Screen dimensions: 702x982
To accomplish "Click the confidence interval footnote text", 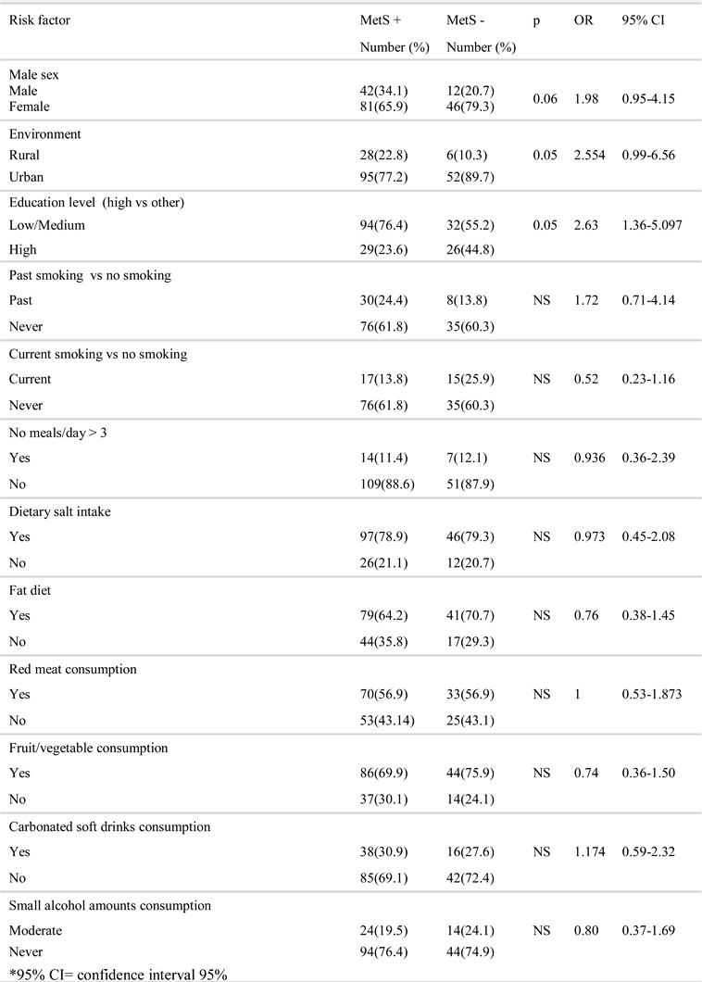I will click(118, 973).
